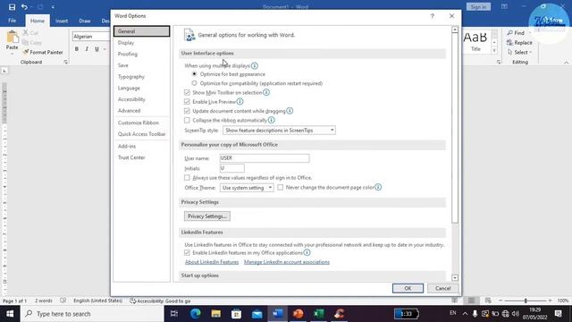This screenshot has height=322, width=572.
Task: Click scroll down arrow in options panel
Action: coord(455,278)
